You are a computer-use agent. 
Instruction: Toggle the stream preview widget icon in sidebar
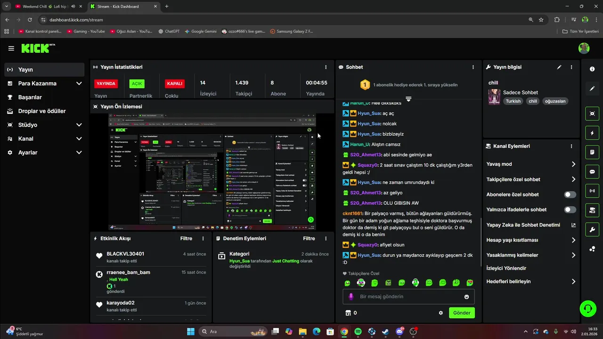pyautogui.click(x=592, y=113)
